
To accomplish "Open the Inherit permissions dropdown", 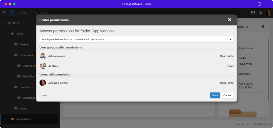I will (x=136, y=39).
